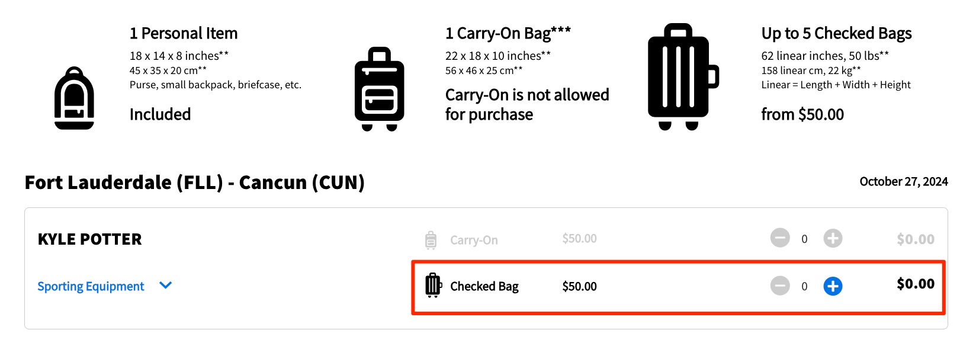Click the $0.00 total for checked bags
Screen dimensions: 976x346
point(914,284)
